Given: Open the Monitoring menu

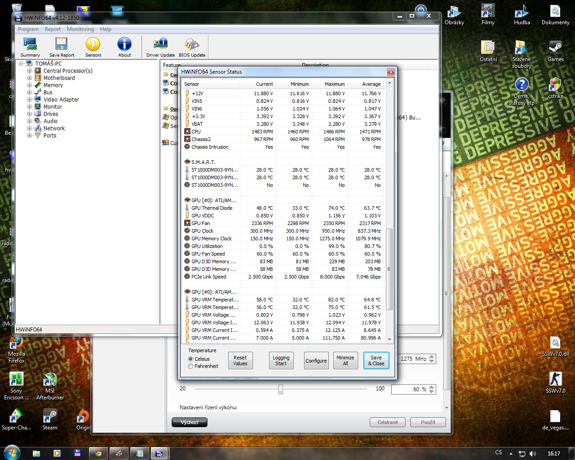Looking at the screenshot, I should tap(80, 29).
